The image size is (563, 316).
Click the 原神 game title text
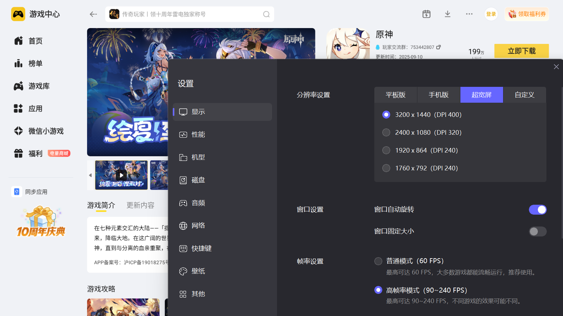[384, 34]
